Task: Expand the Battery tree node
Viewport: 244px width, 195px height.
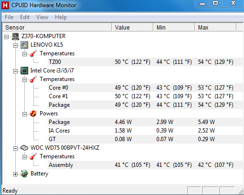Action: coord(15,174)
